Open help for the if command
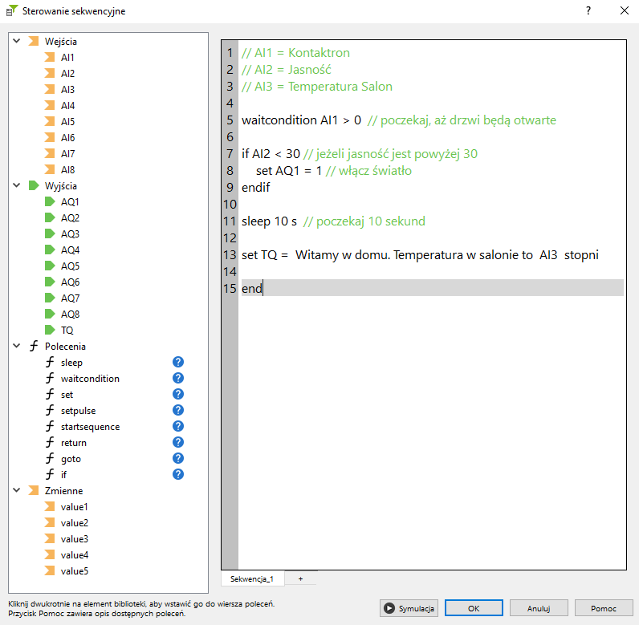639x625 pixels. 178,474
